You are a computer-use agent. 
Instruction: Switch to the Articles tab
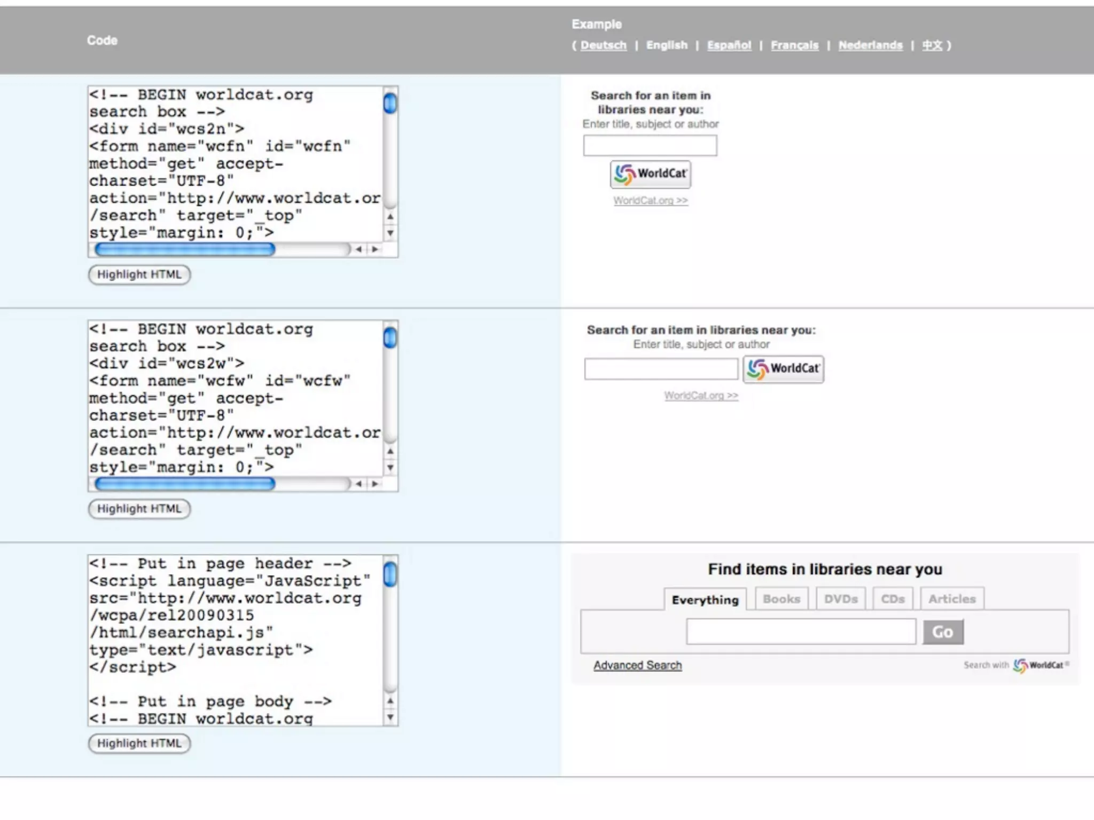click(x=951, y=599)
